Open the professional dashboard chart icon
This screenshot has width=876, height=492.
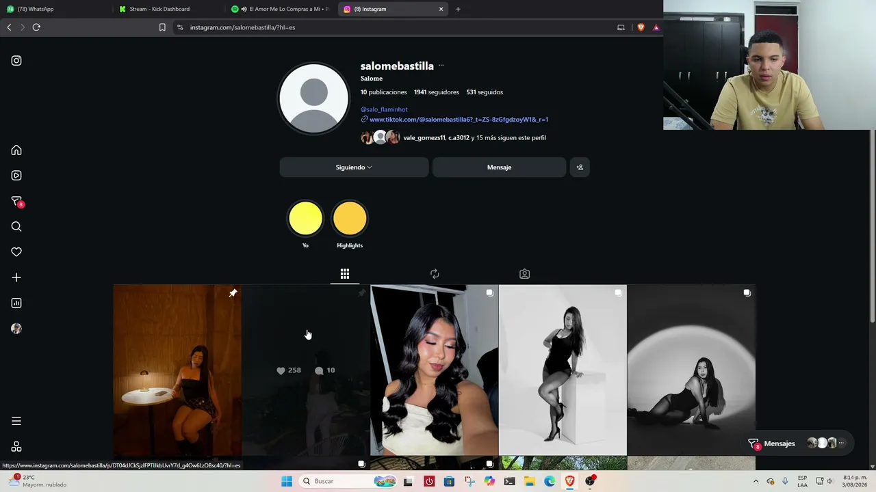point(16,303)
